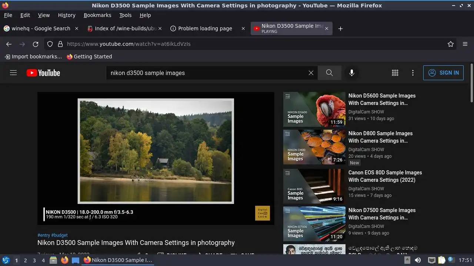Launch Firefox from taskbar launcher

[64, 260]
